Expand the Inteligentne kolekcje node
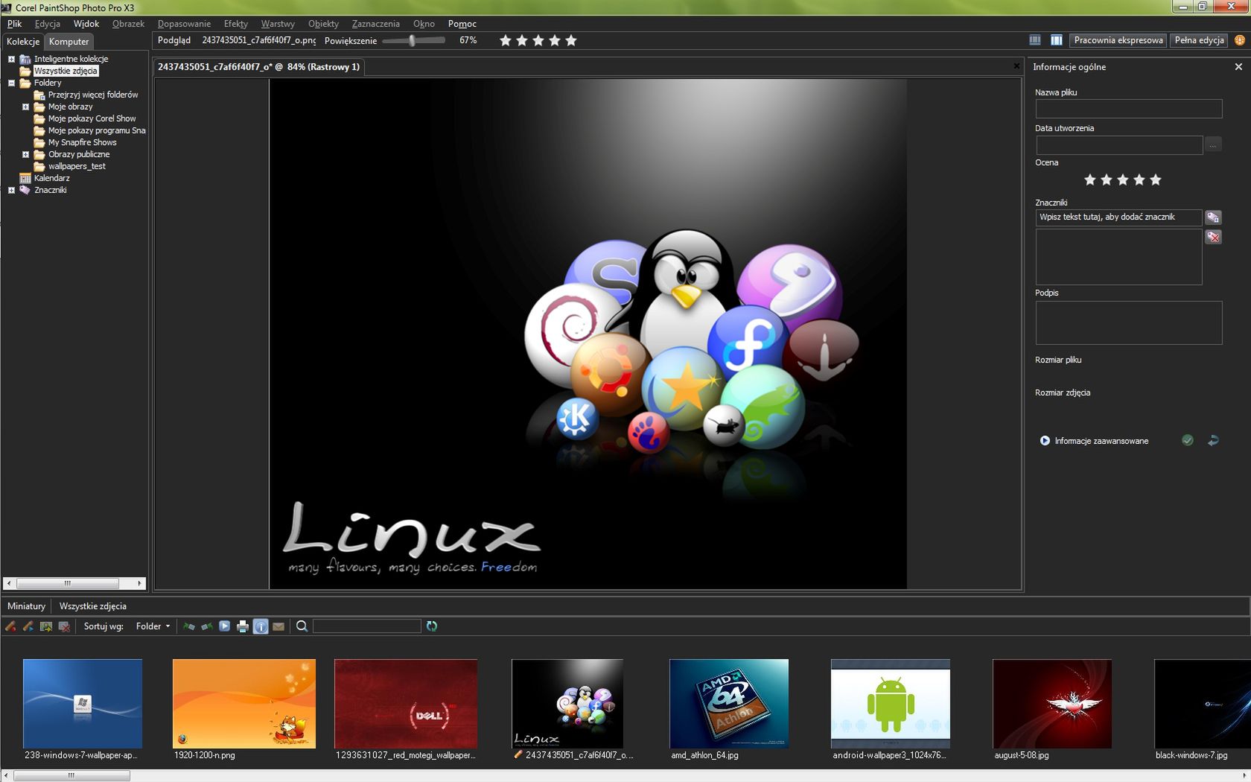The height and width of the screenshot is (782, 1251). pyautogui.click(x=11, y=59)
